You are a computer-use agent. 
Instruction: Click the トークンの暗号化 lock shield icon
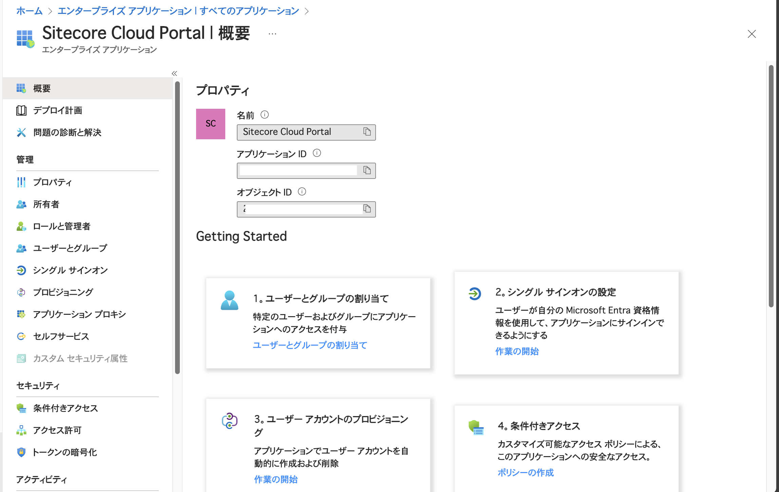coord(21,452)
